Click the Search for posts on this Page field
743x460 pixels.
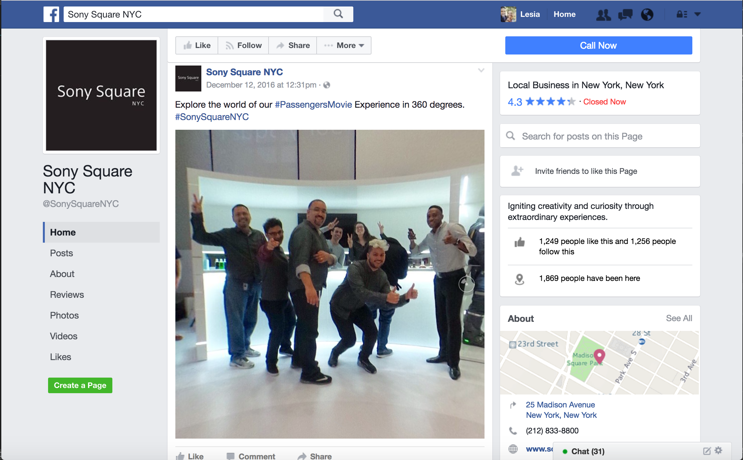tap(600, 136)
